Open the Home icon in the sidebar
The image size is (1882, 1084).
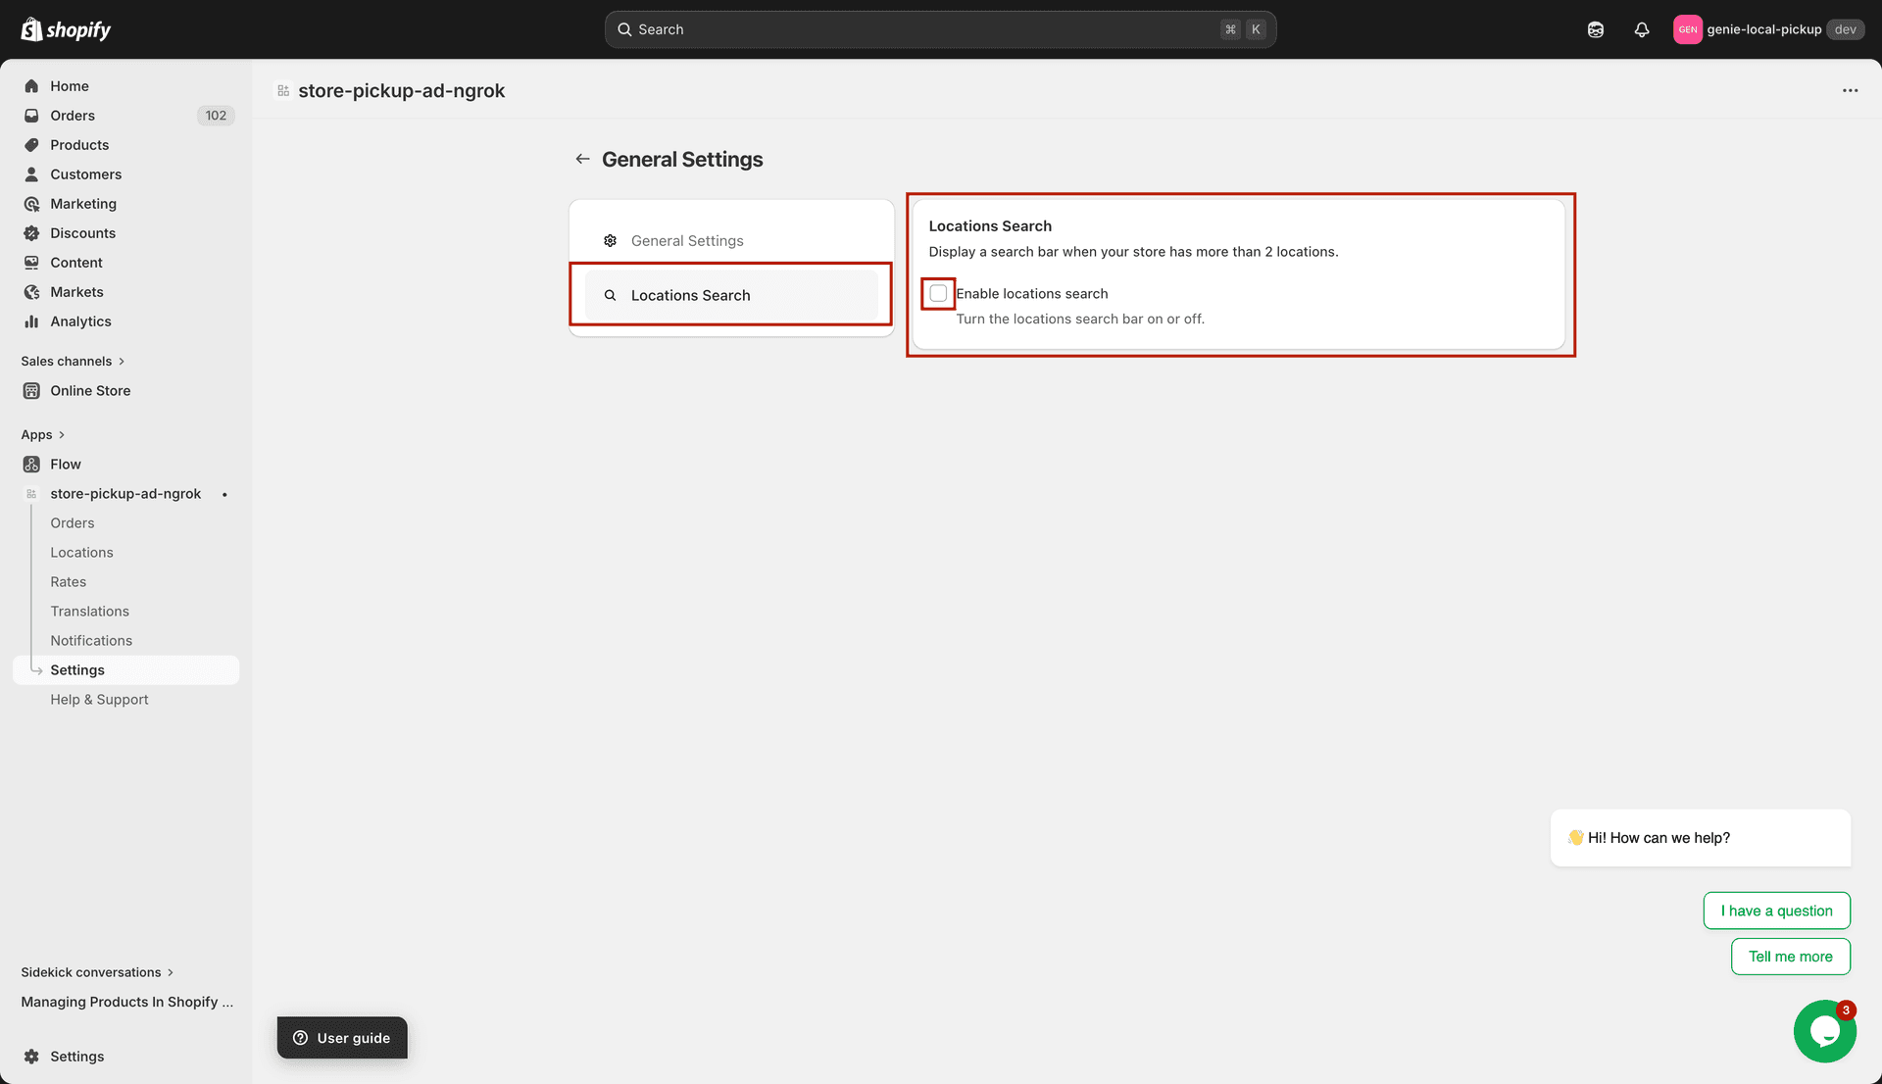[x=32, y=85]
